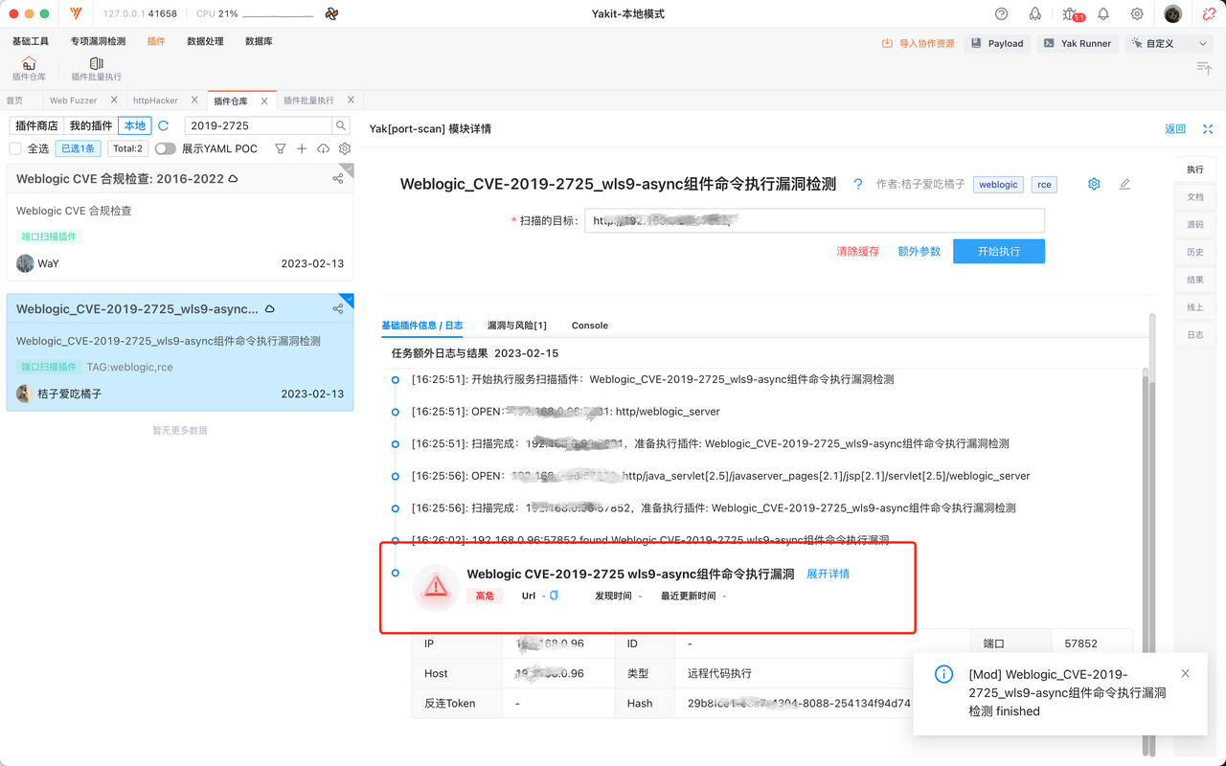1226x766 pixels.
Task: Launch Yak Runner
Action: [x=1078, y=43]
